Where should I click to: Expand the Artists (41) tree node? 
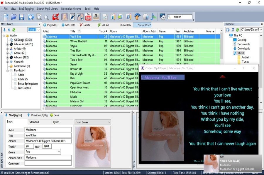[8, 49]
